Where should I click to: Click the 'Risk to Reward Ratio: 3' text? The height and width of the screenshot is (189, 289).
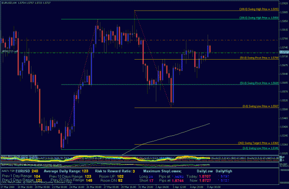[x=115, y=171]
